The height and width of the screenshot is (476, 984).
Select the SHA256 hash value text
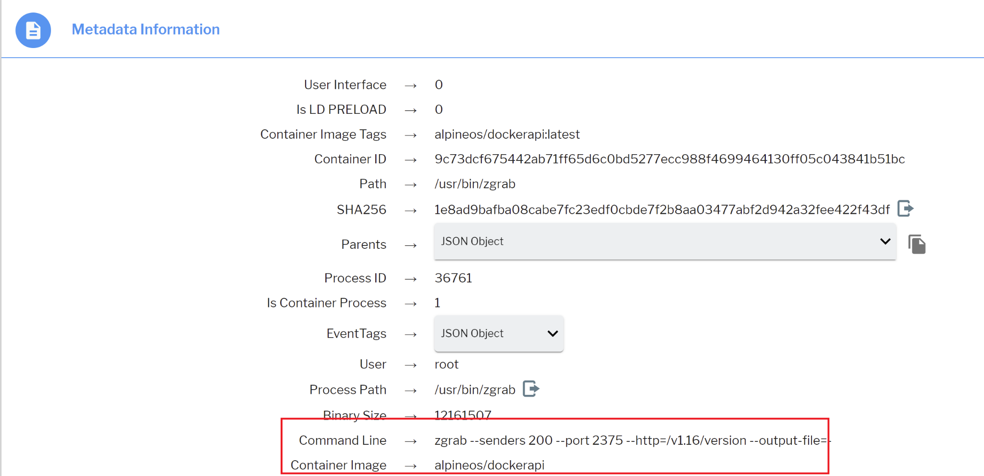(x=662, y=209)
